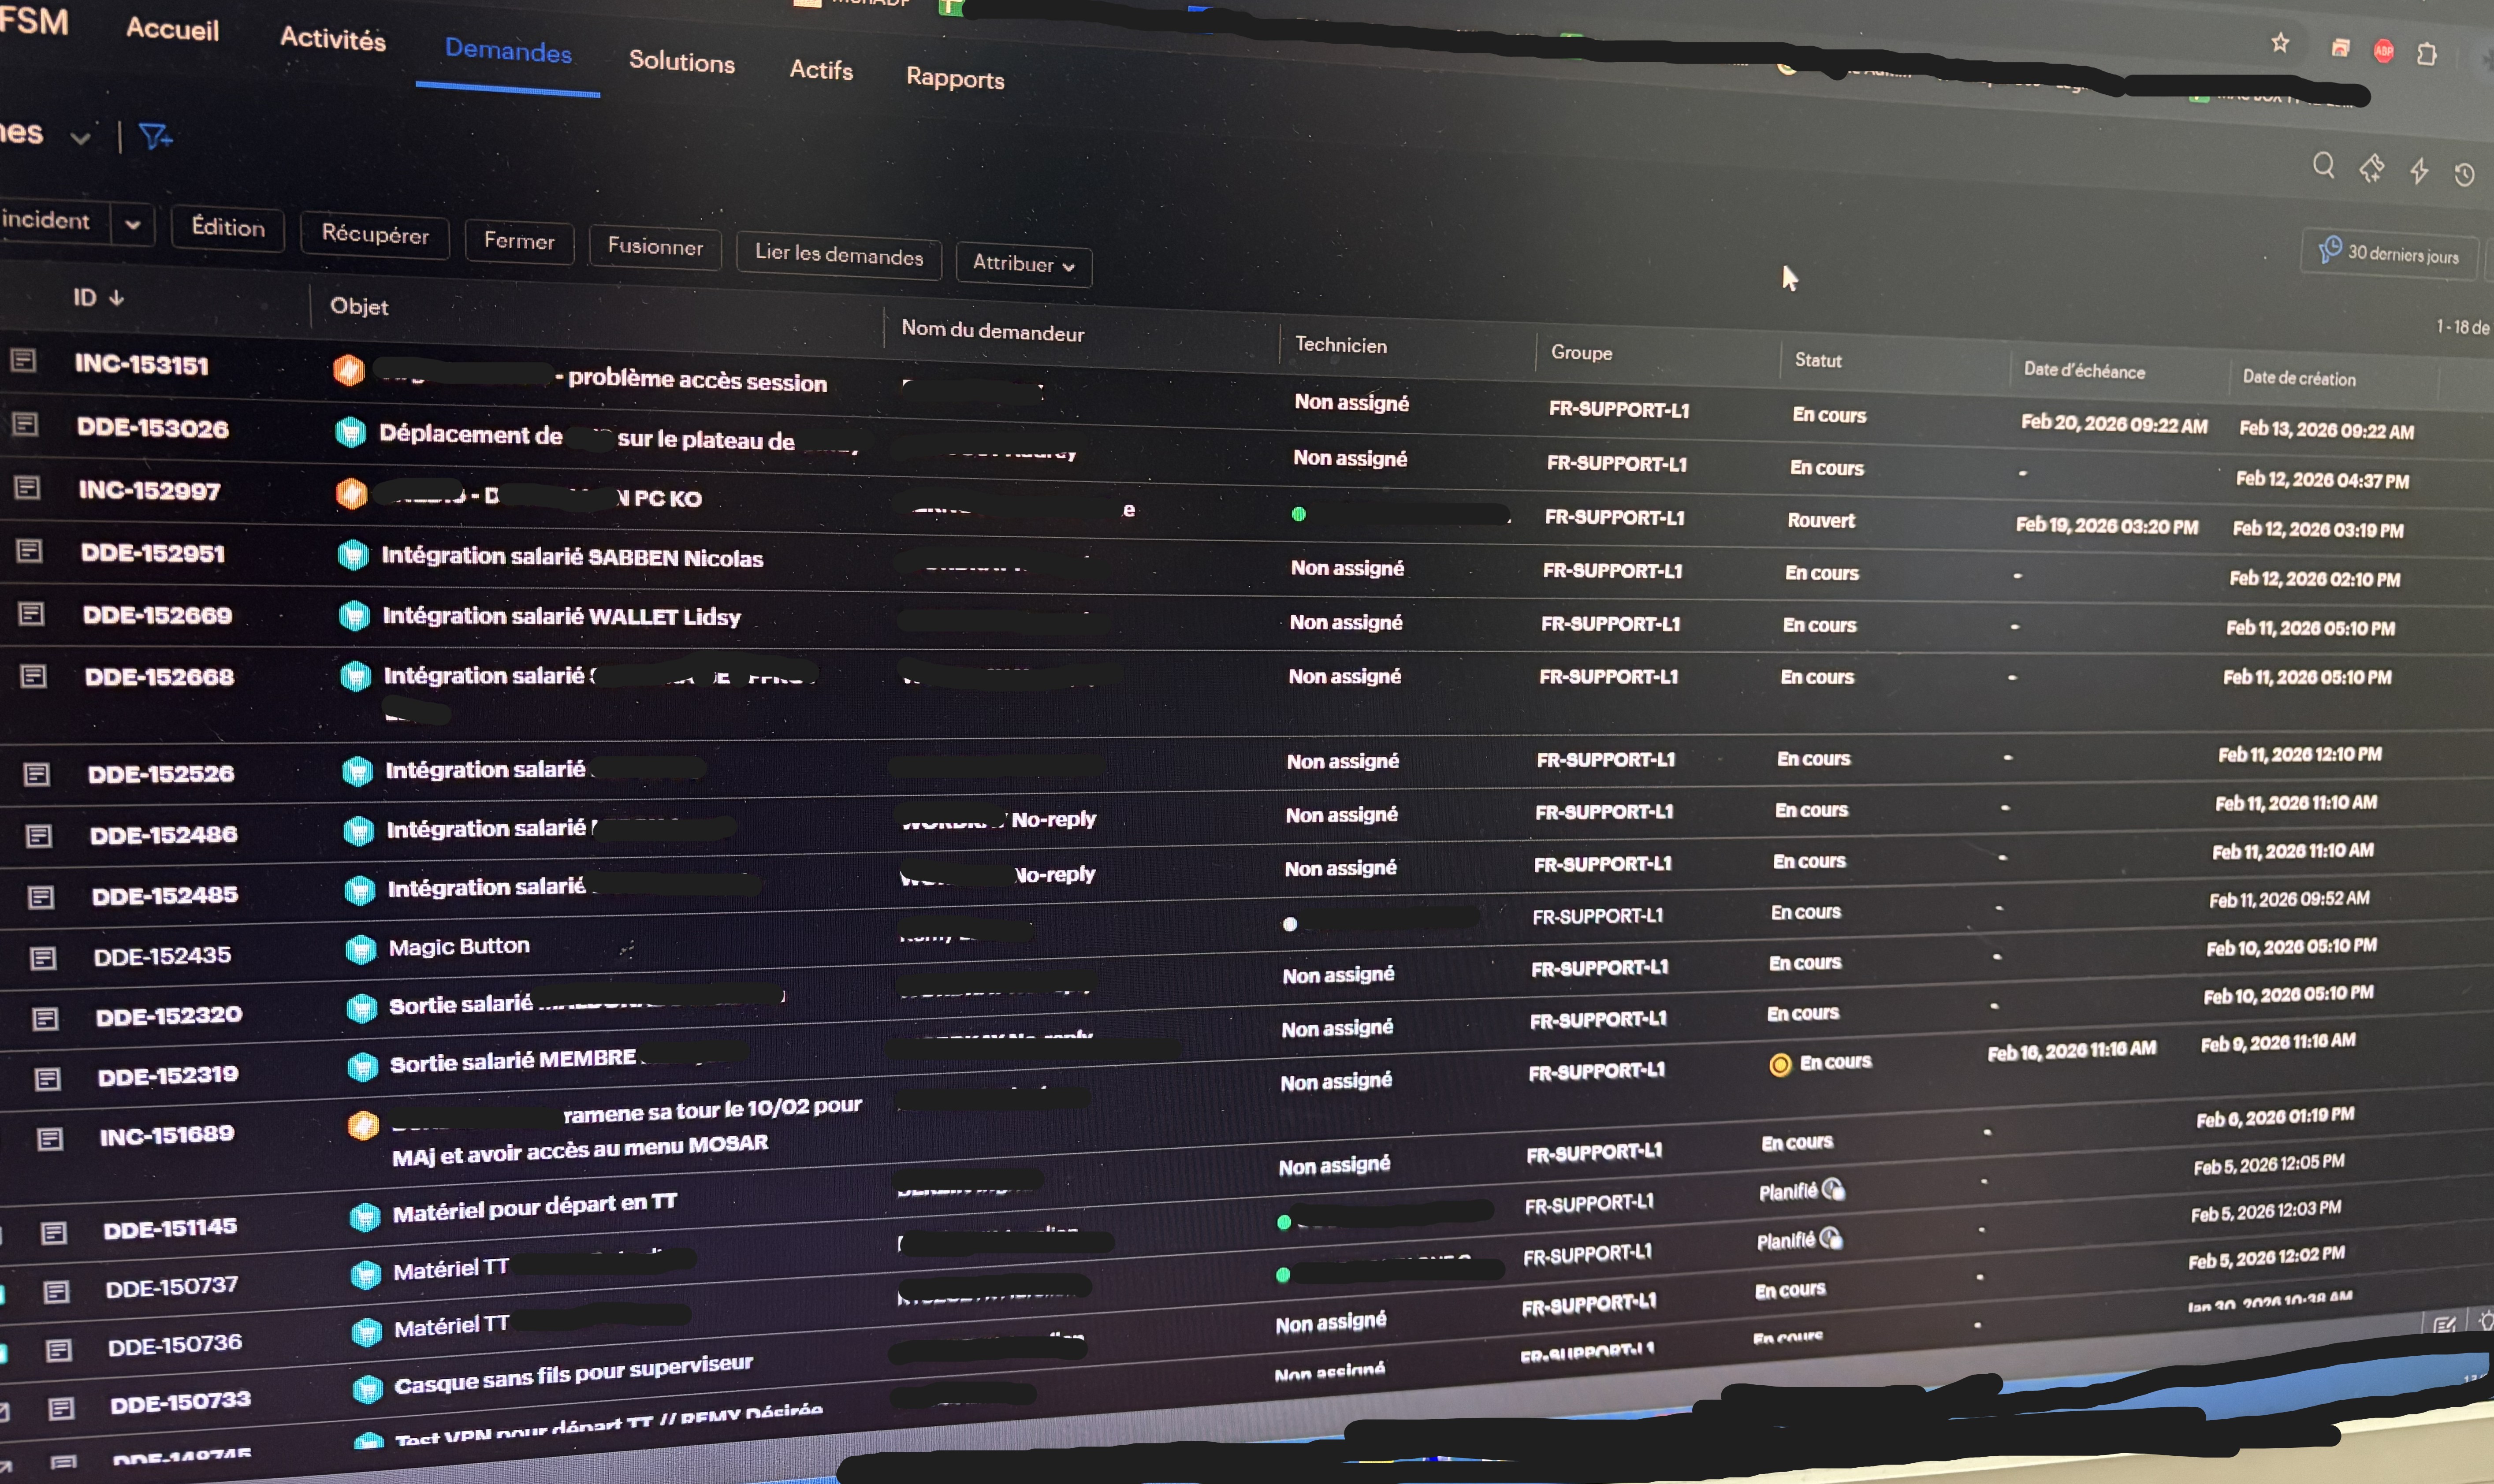Open the Attribuer dropdown

[1023, 264]
